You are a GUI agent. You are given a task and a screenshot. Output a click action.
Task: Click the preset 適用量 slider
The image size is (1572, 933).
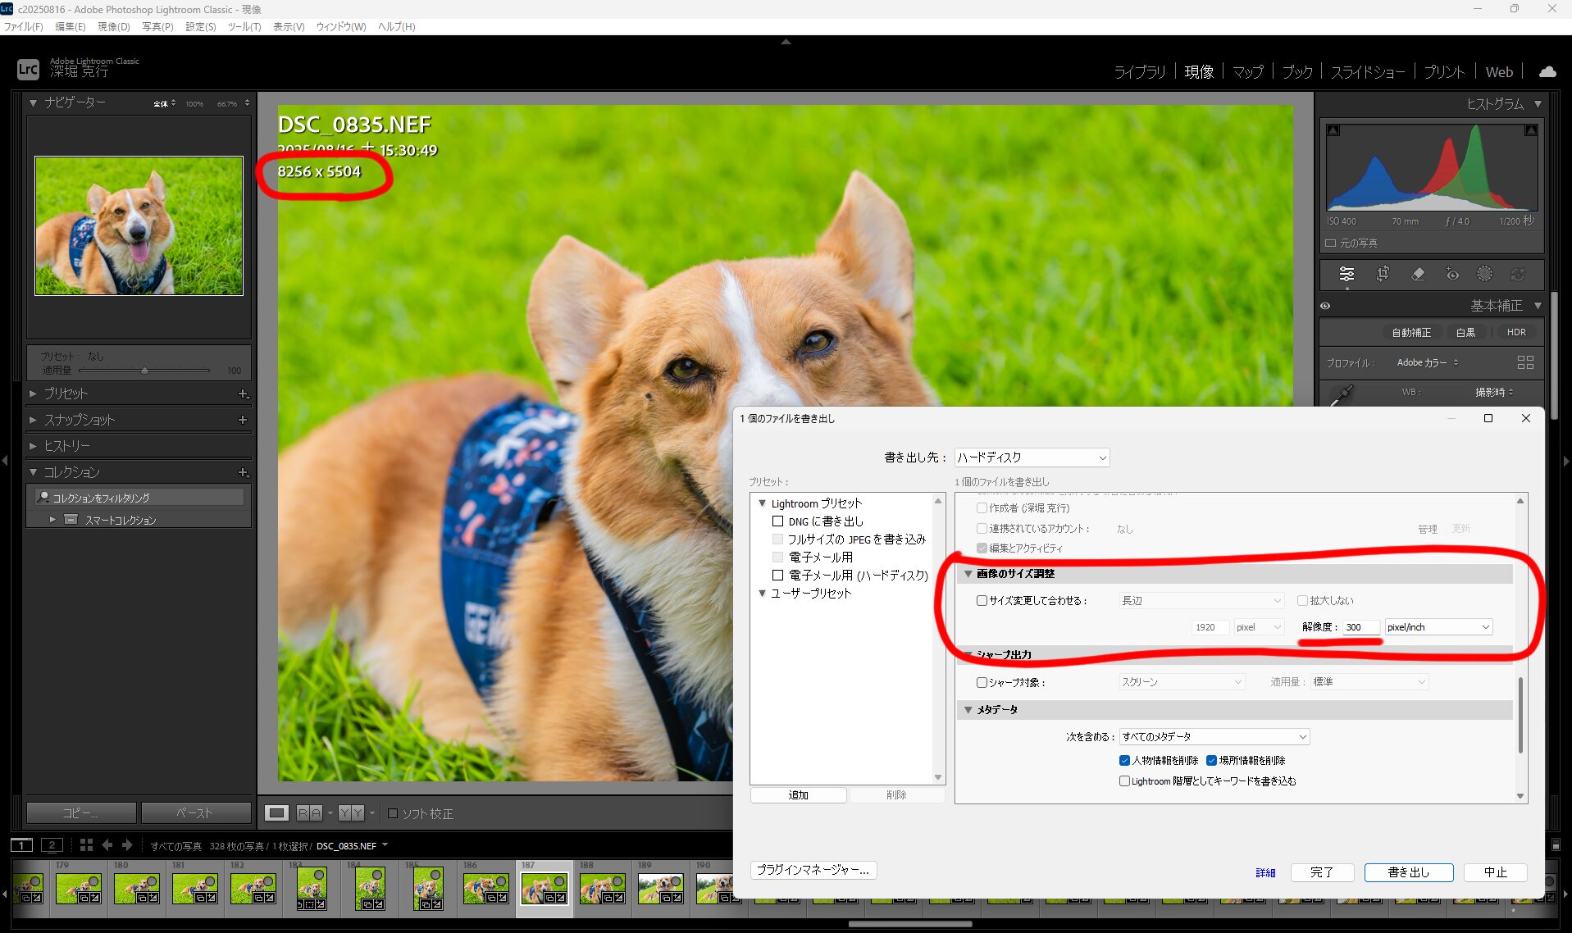coord(144,371)
